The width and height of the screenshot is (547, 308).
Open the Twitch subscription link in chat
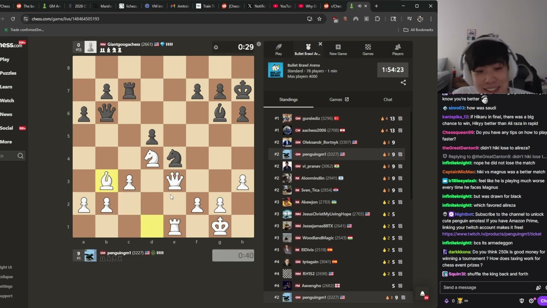point(492,234)
